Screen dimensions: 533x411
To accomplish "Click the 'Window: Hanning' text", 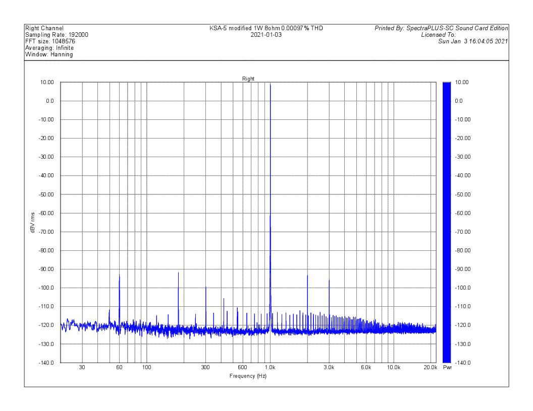I will click(49, 54).
